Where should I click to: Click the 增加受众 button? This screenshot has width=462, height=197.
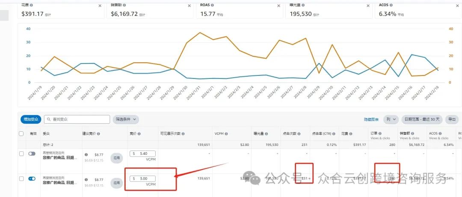pyautogui.click(x=31, y=119)
